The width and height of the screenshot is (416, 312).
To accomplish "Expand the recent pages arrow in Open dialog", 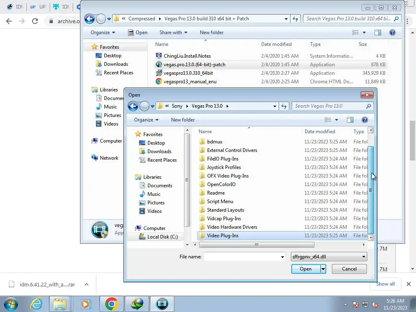I will tap(152, 106).
